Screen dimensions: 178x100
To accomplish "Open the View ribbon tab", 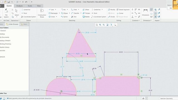I will click(39, 6).
